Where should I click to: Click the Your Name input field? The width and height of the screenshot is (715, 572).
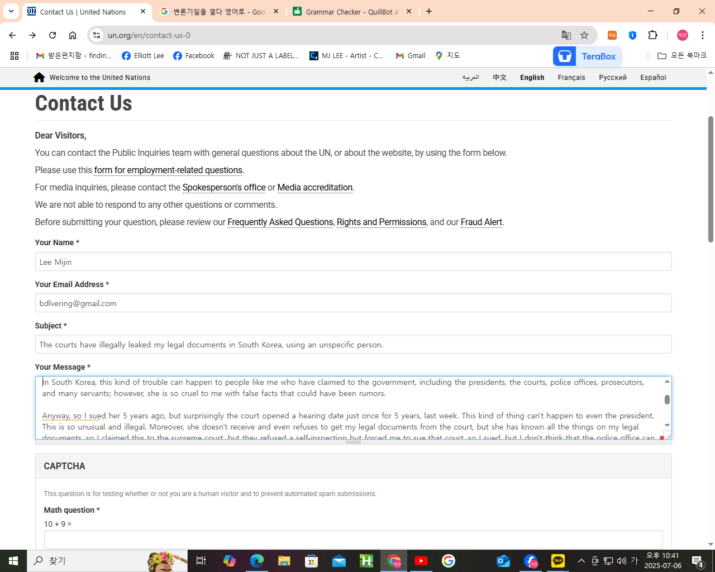[x=353, y=261]
